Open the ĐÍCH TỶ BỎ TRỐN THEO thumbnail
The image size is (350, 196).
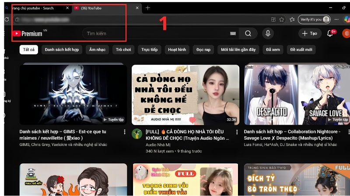[297, 179]
